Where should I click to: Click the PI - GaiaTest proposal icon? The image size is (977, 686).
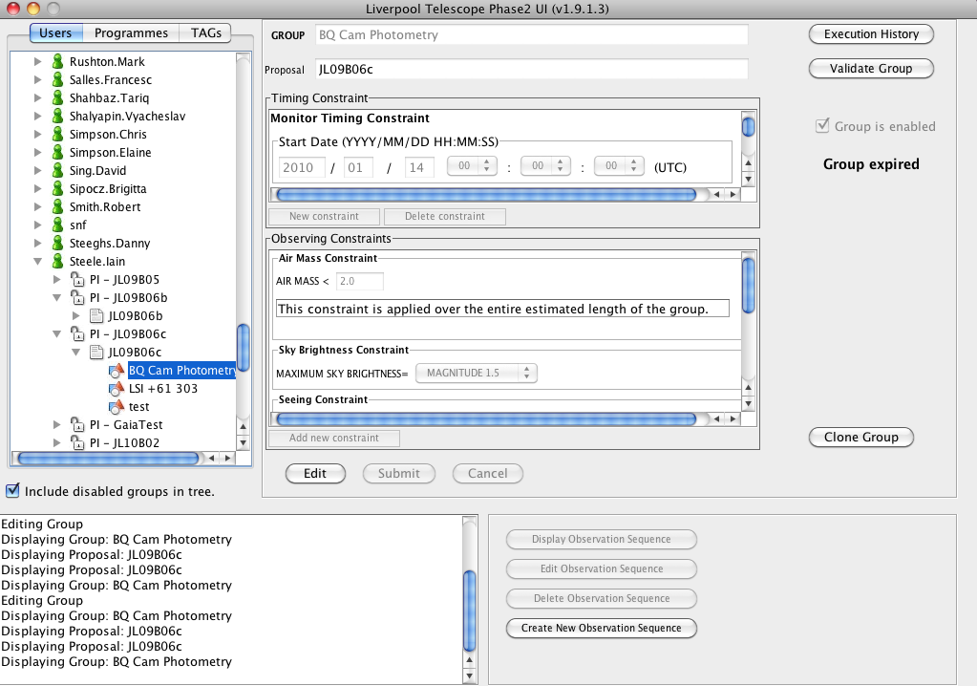click(x=77, y=424)
